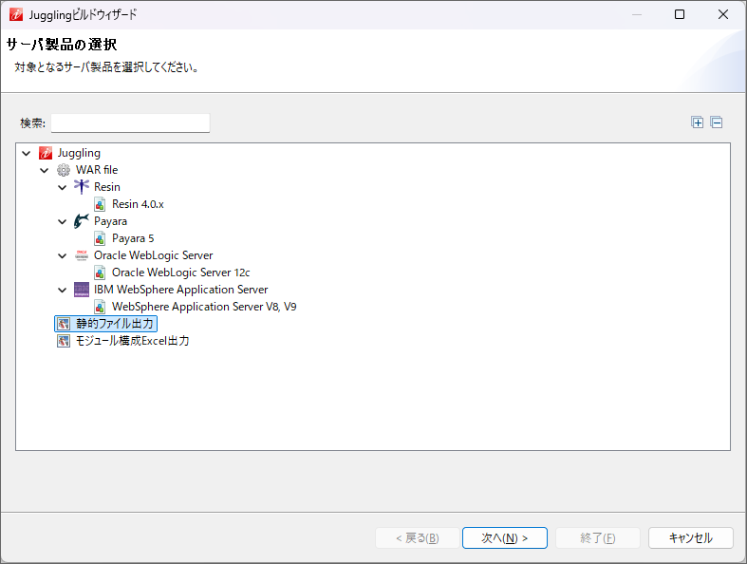Image resolution: width=747 pixels, height=564 pixels.
Task: Select the Juggling root label
Action: click(x=79, y=153)
